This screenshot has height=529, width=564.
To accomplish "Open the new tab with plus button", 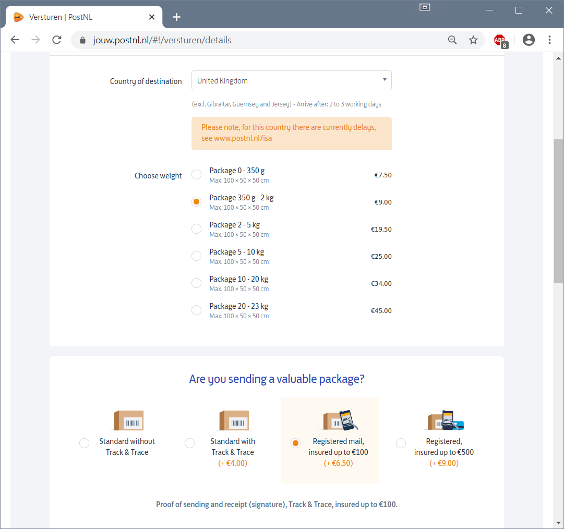I will (x=176, y=17).
